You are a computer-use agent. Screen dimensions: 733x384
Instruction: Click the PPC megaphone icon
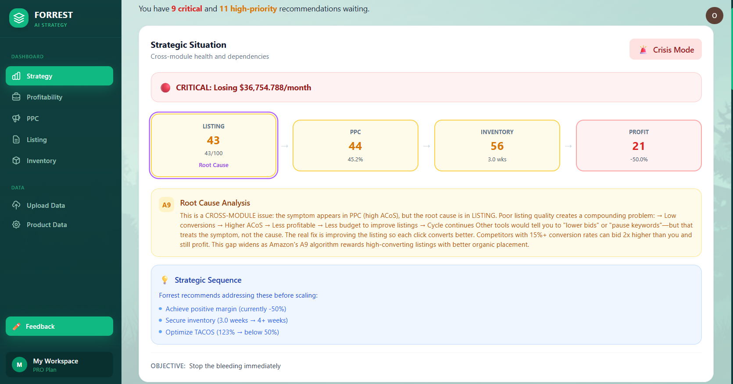(16, 118)
